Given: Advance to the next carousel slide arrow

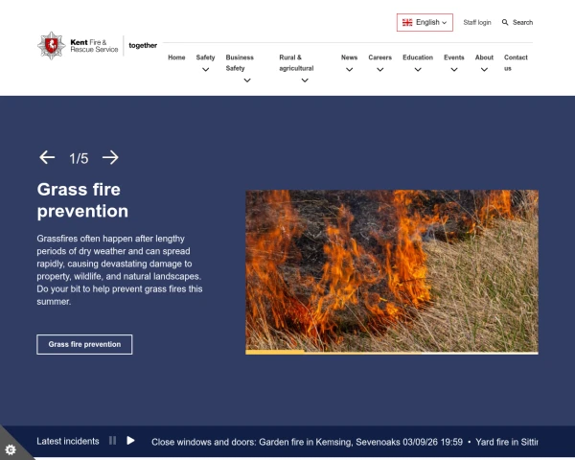Looking at the screenshot, I should pyautogui.click(x=110, y=157).
